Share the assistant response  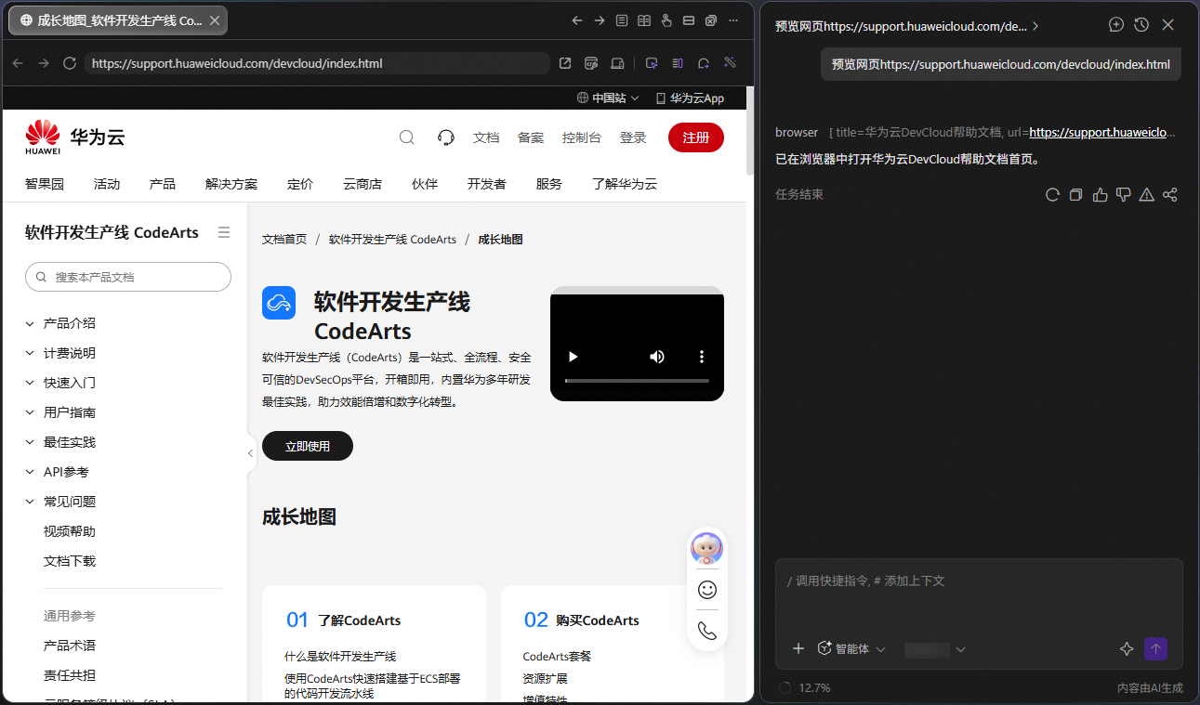(x=1170, y=194)
